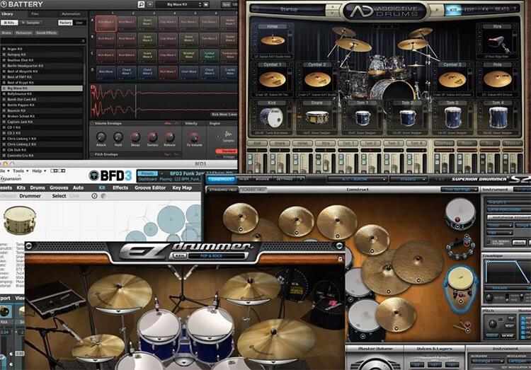
Task: Click the Sampler waveform engine icon
Action: point(229,134)
